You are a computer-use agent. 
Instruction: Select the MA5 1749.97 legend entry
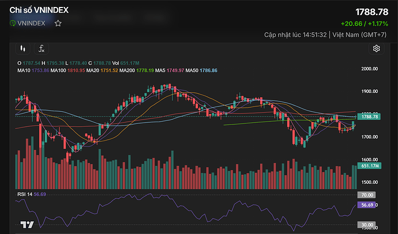click(170, 70)
